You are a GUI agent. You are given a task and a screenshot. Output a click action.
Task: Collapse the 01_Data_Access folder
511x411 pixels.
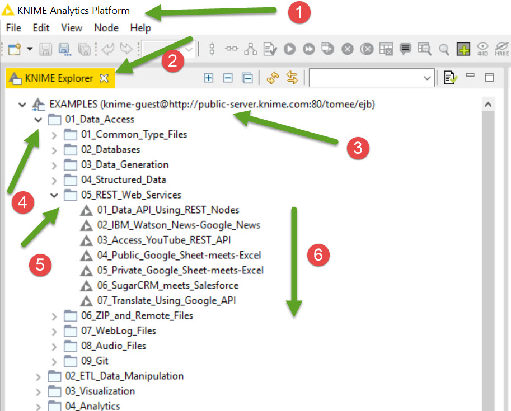click(x=38, y=120)
